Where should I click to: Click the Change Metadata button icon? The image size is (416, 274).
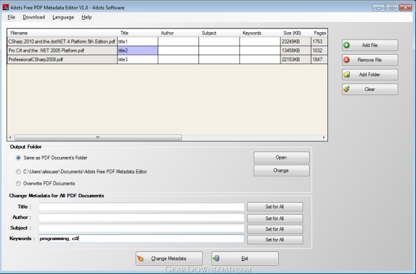click(141, 259)
